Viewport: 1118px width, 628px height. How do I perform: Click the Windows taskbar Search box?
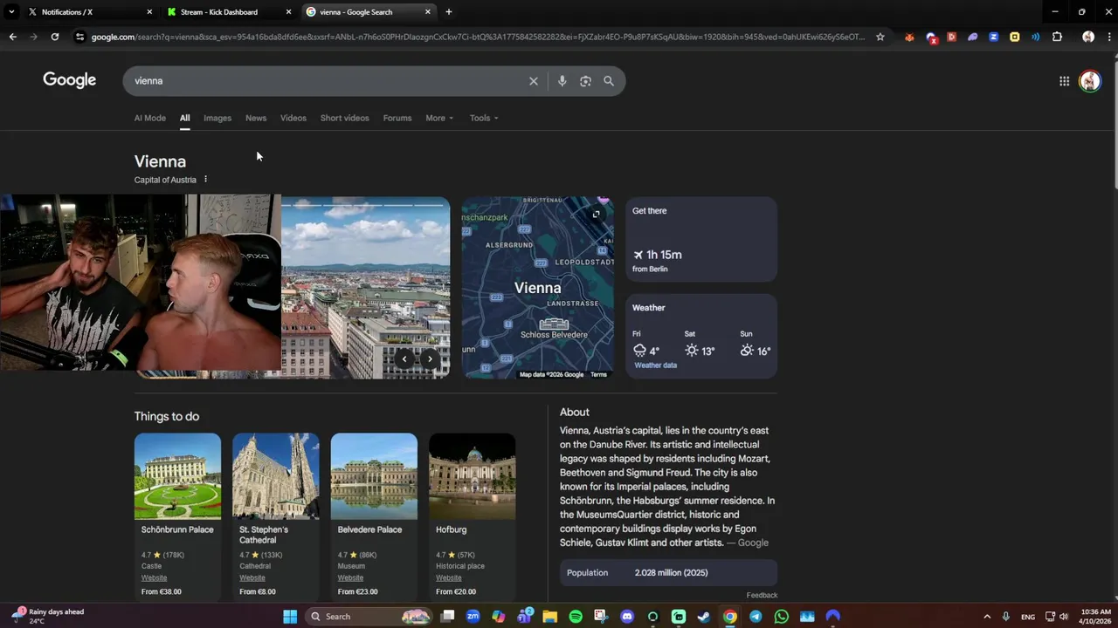(x=369, y=617)
